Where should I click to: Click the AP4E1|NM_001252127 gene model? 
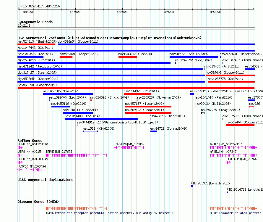coord(233,148)
